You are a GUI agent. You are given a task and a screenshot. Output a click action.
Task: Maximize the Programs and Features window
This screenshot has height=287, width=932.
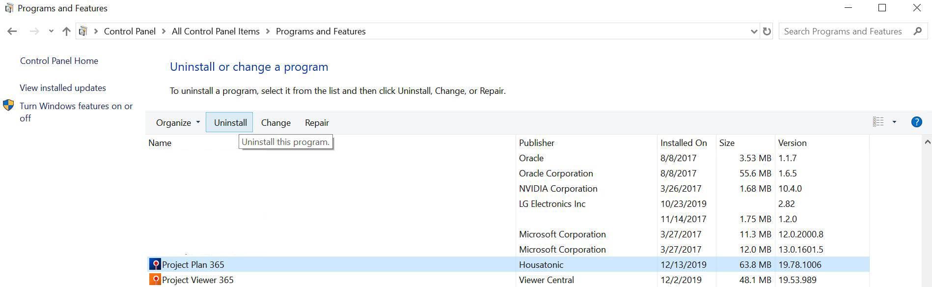(882, 8)
